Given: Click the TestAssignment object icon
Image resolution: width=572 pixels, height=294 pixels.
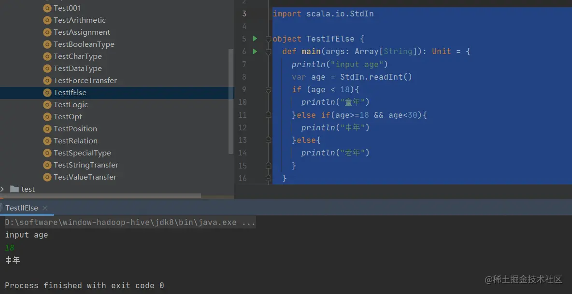Looking at the screenshot, I should click(47, 32).
